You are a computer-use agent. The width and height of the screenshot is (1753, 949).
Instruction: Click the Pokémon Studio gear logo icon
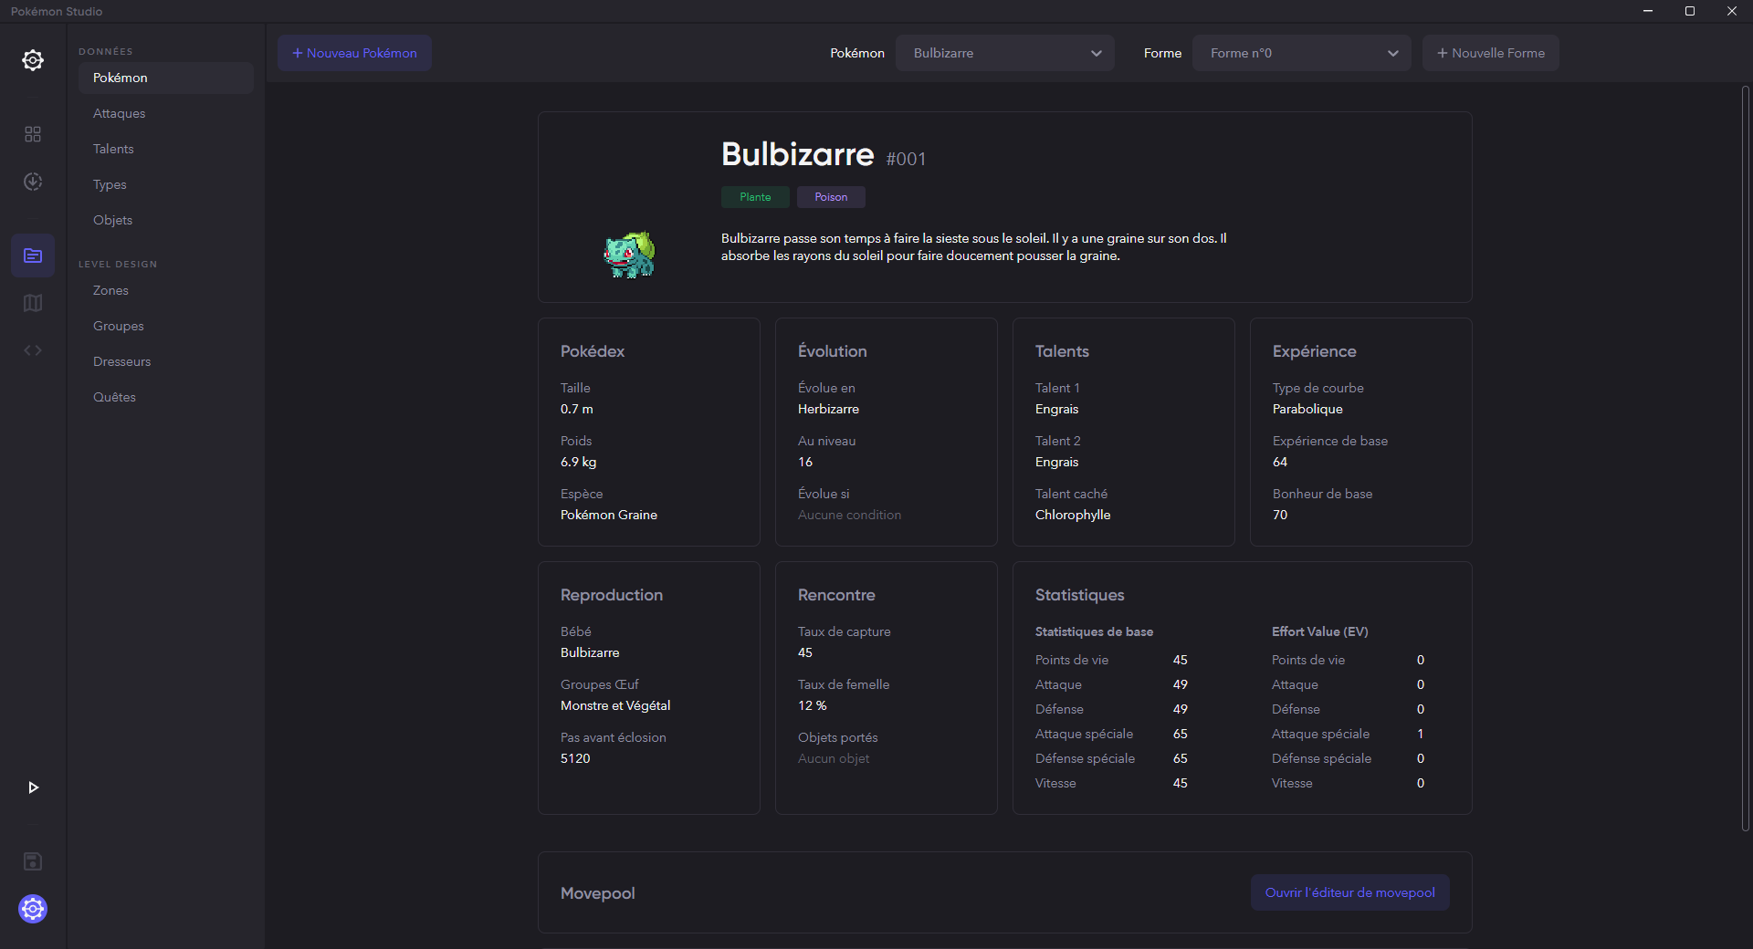click(33, 60)
